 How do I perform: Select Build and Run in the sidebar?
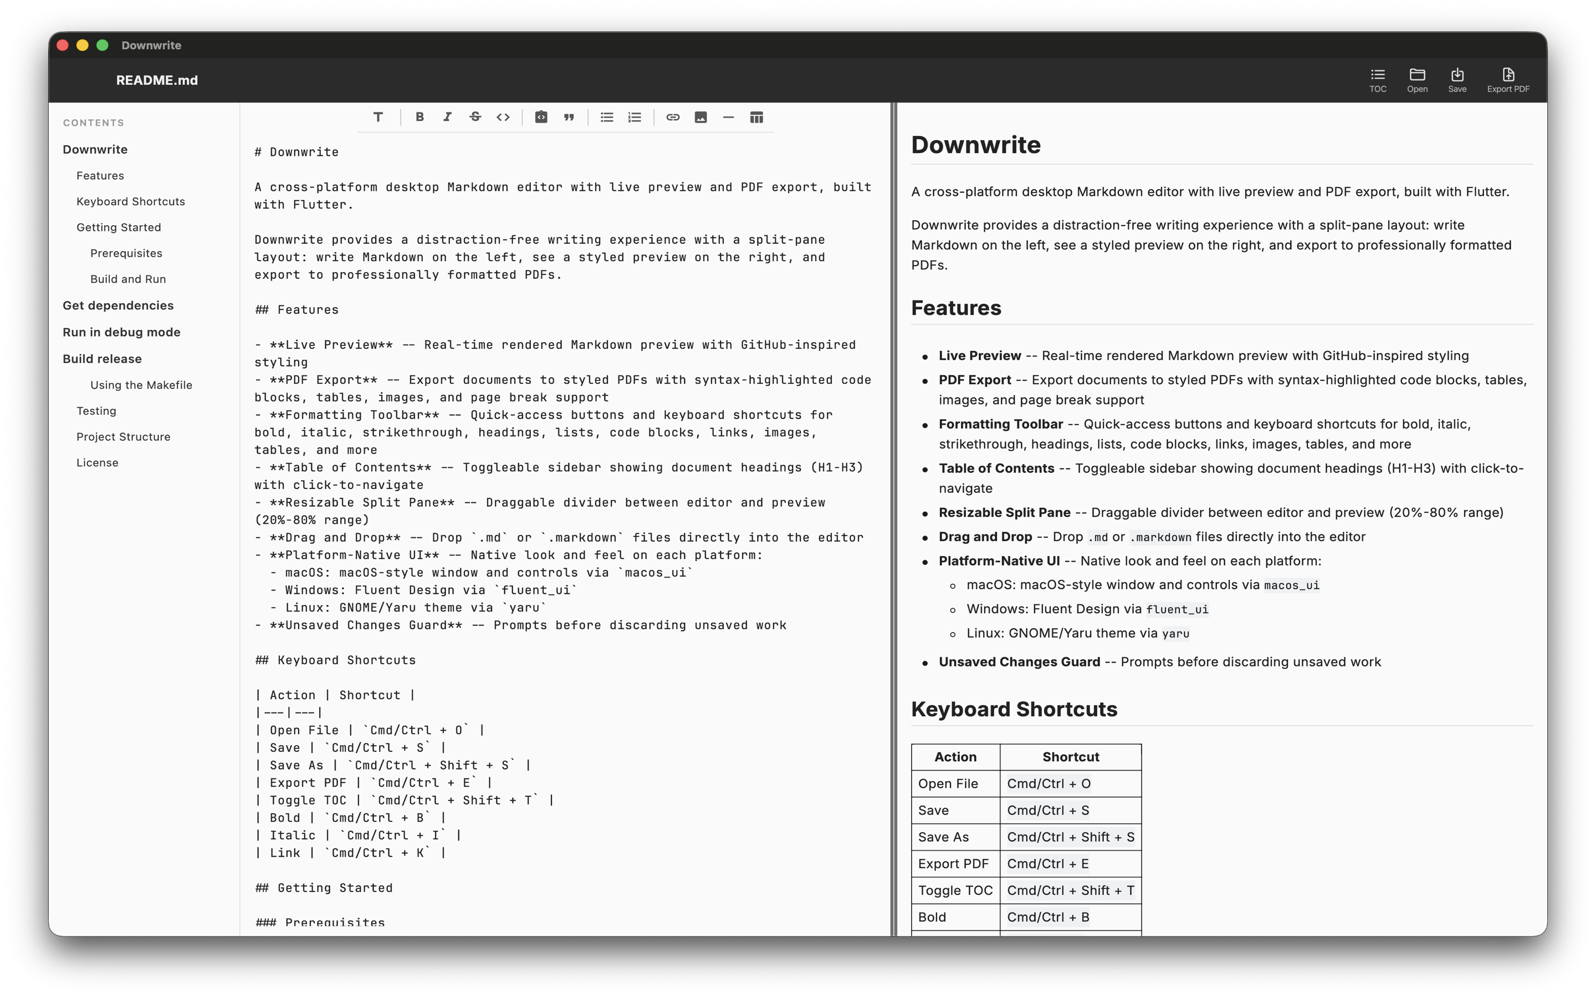click(128, 278)
